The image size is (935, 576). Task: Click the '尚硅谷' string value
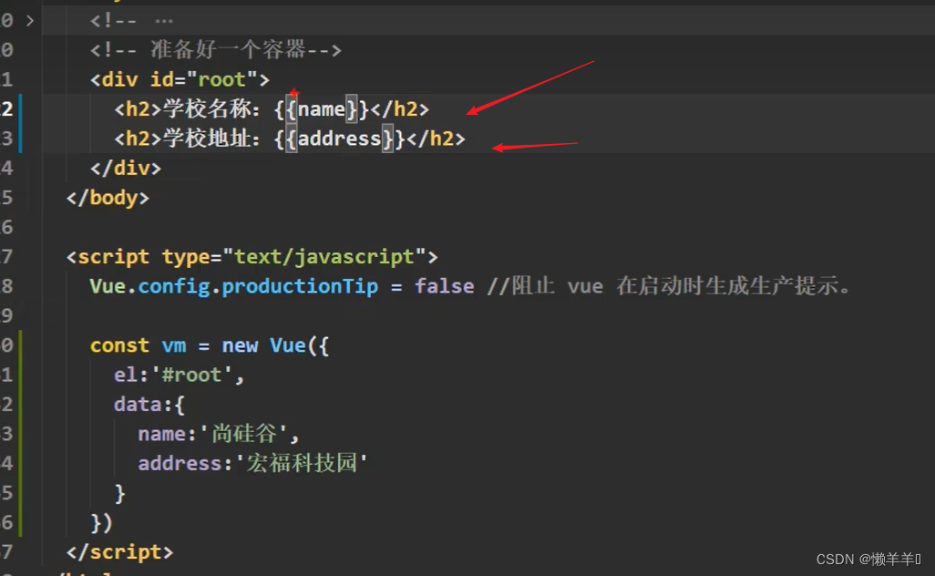coord(244,434)
